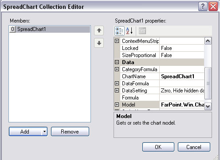The height and width of the screenshot is (160, 220).
Task: Select the ChartName property label
Action: click(134, 76)
